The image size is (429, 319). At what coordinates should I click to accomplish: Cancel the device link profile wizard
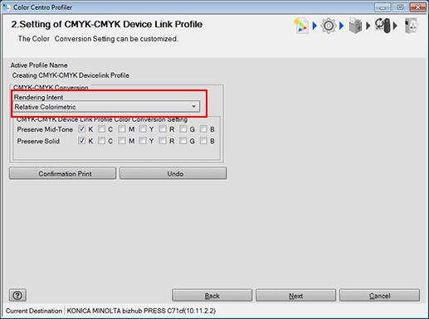point(379,296)
